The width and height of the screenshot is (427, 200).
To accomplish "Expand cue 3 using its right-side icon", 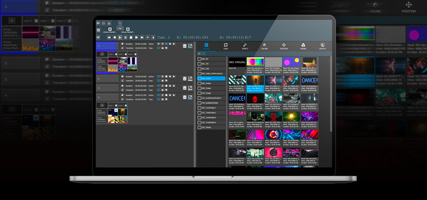I will [x=190, y=88].
